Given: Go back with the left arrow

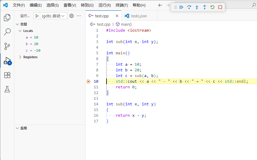Looking at the screenshot, I should pyautogui.click(x=160, y=5).
